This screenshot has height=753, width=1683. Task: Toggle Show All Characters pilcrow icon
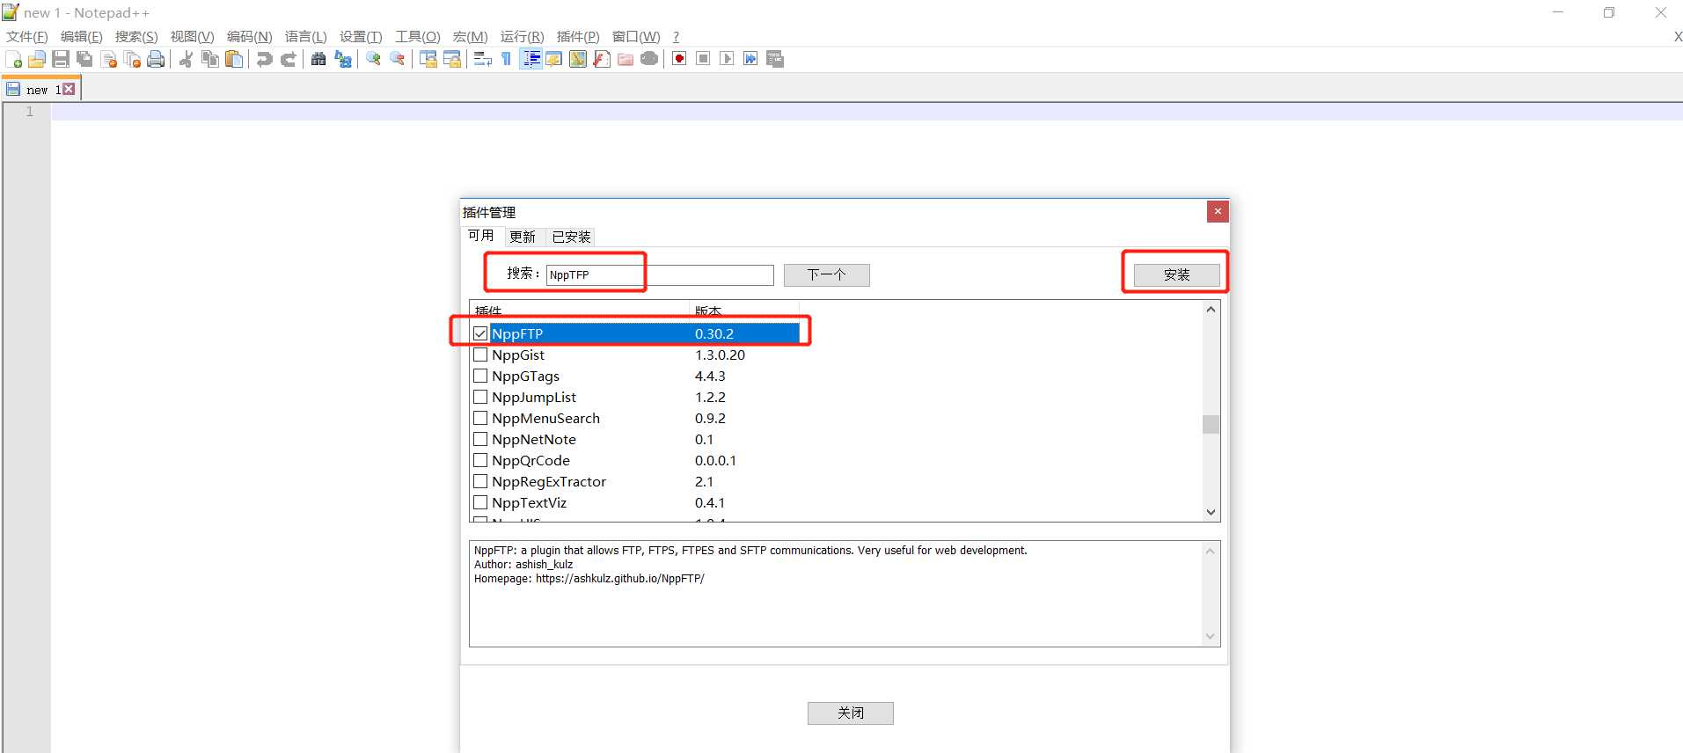point(506,59)
